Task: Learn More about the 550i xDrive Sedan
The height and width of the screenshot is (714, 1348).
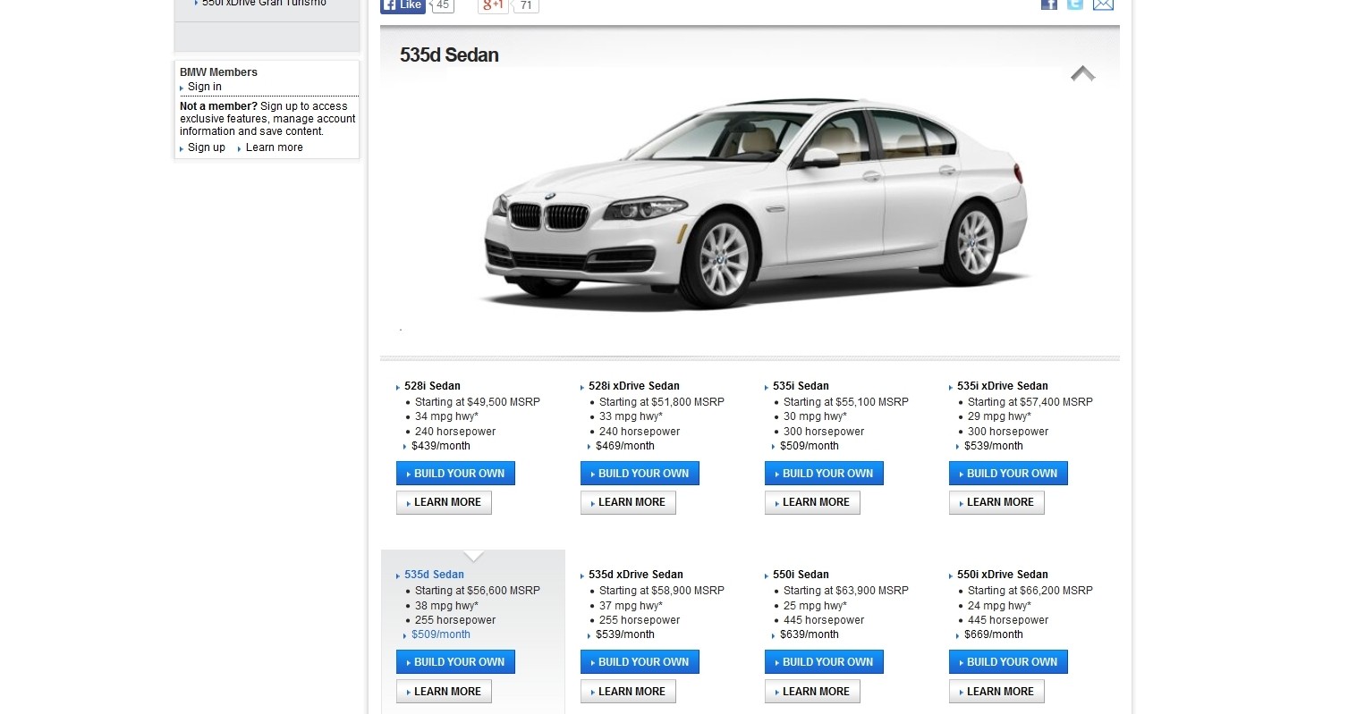Action: click(x=996, y=692)
